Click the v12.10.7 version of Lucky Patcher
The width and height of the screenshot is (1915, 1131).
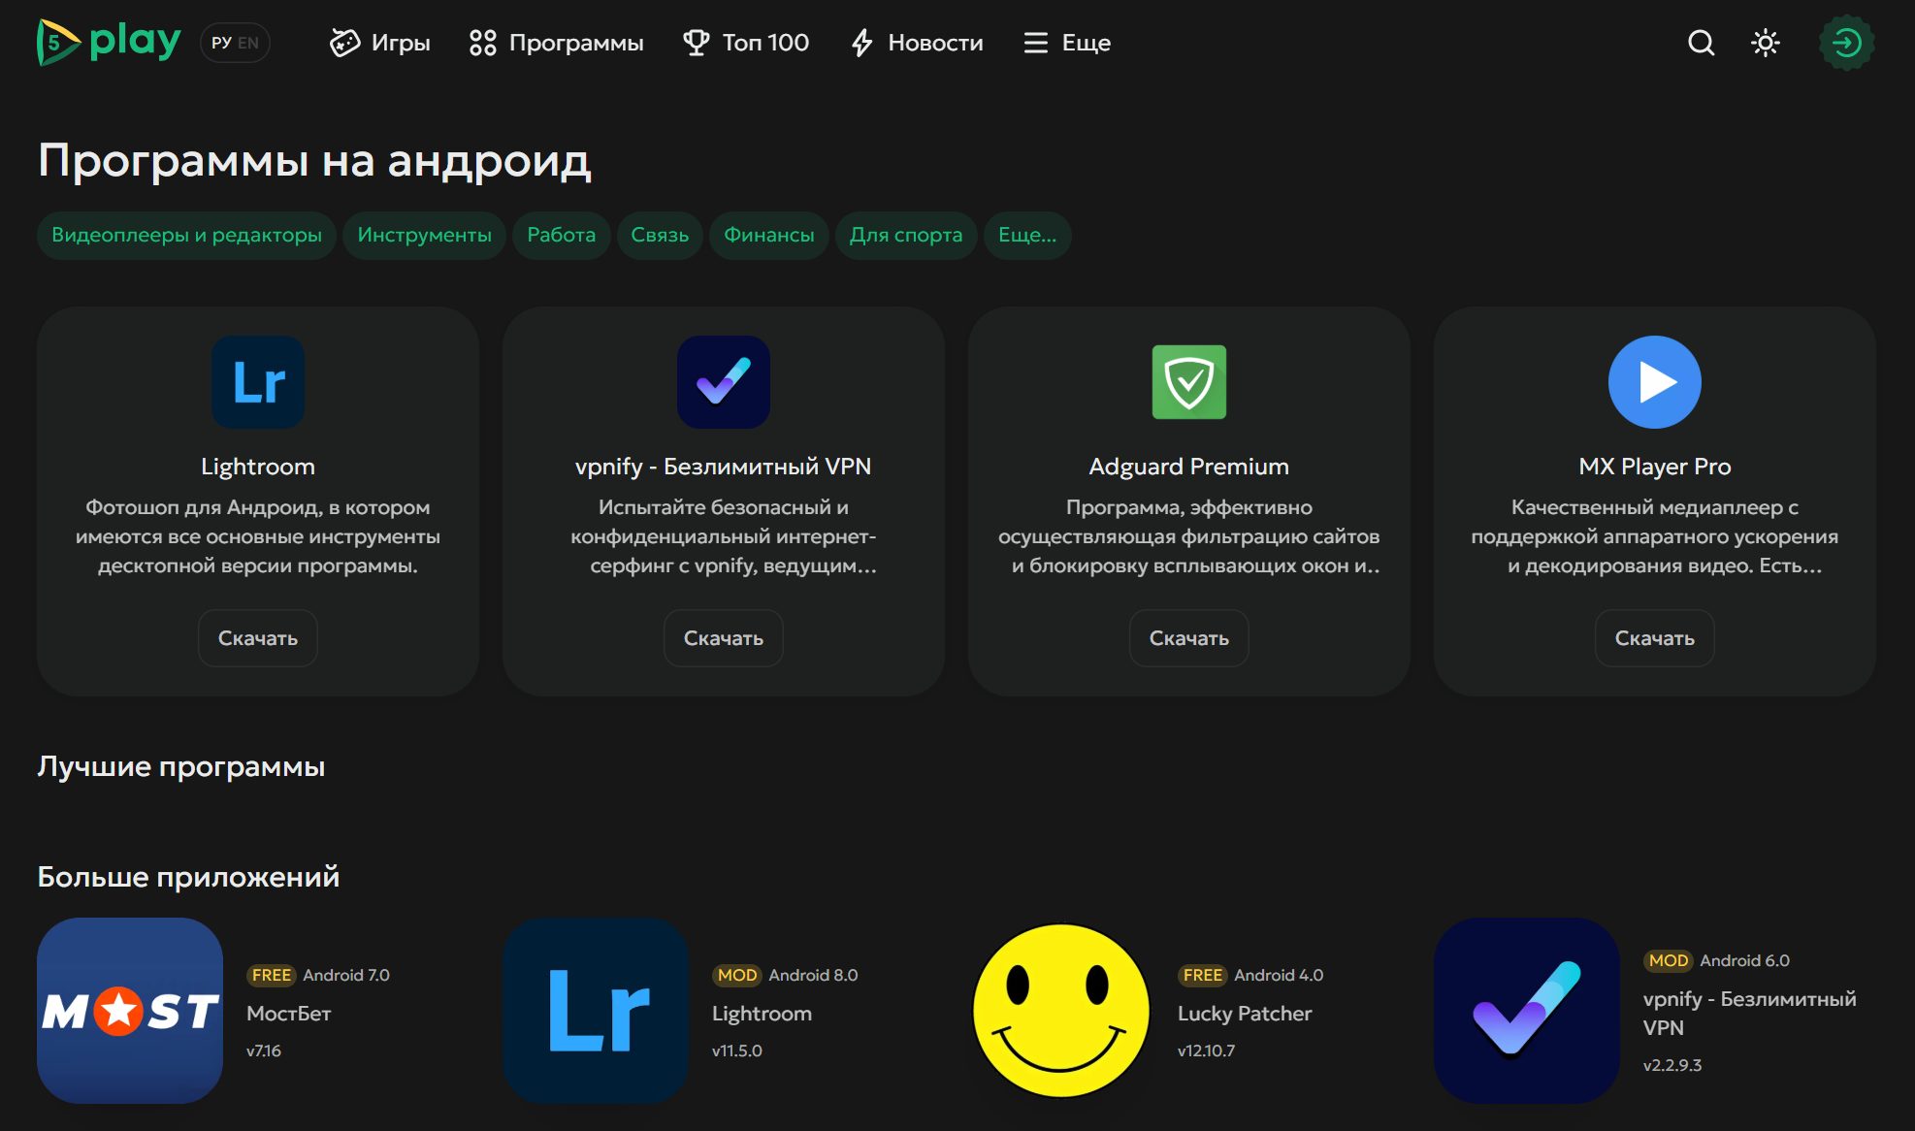click(1207, 1050)
